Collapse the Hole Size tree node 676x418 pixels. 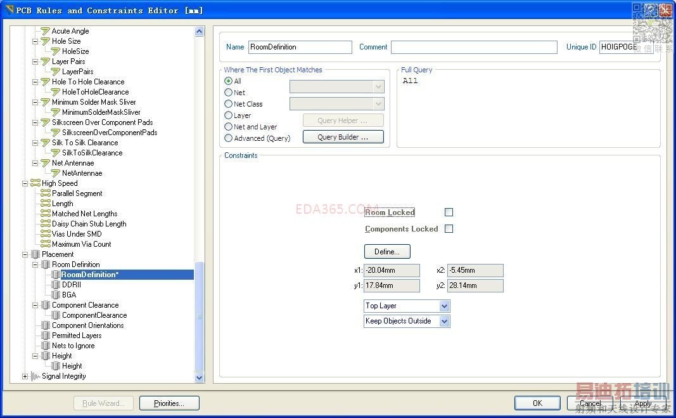(x=35, y=41)
